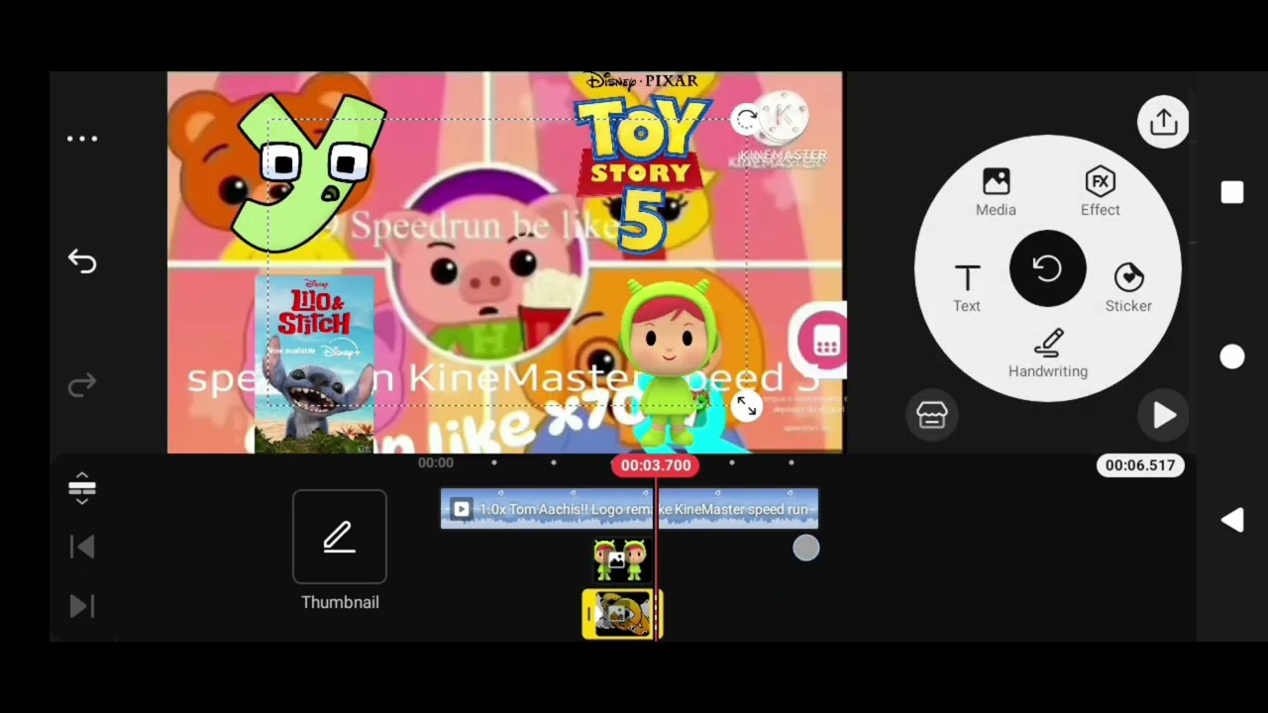Jump to next clip edge

(x=82, y=606)
